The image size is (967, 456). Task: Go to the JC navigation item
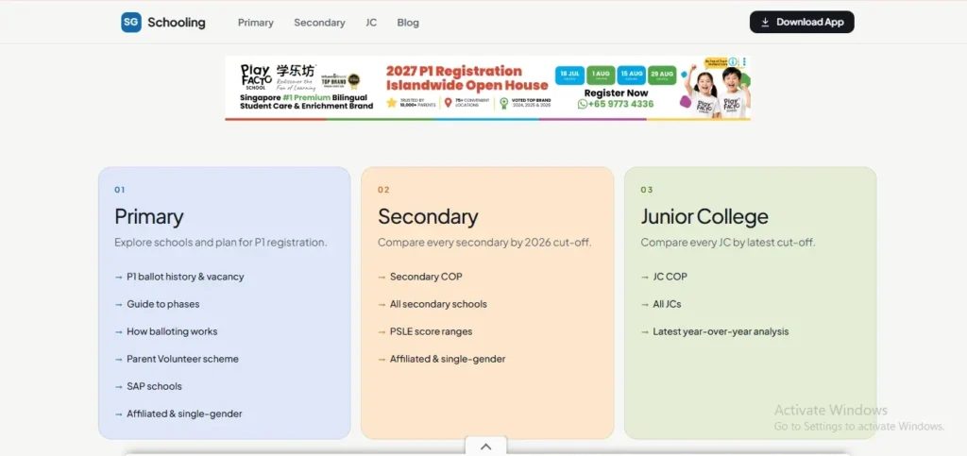[x=371, y=23]
